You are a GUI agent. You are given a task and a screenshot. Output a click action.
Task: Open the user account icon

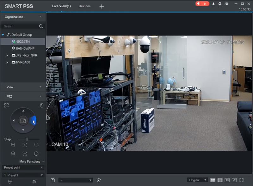213,4
